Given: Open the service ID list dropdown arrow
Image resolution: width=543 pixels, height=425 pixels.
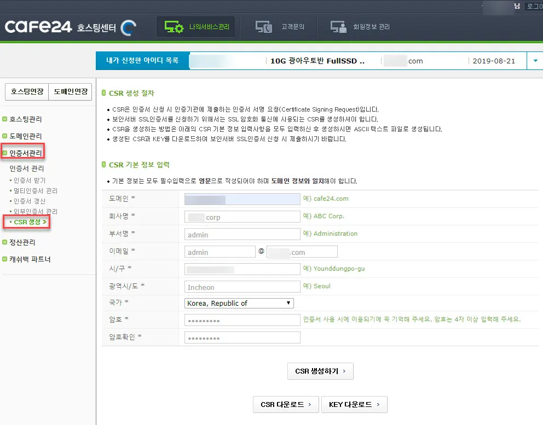Looking at the screenshot, I should (535, 61).
